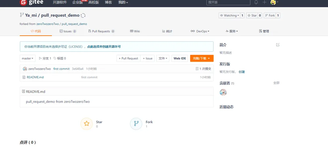328x147 pixels.
Task: Switch to the Issues tab
Action: coord(68,31)
